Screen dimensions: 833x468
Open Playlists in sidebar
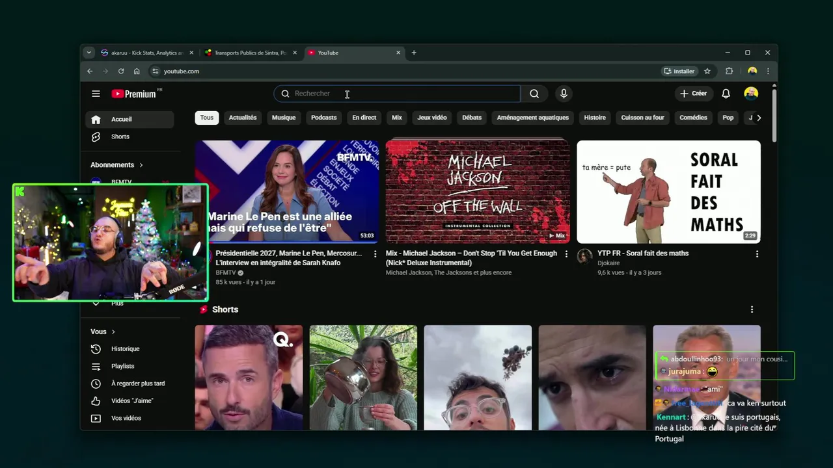[x=122, y=366]
